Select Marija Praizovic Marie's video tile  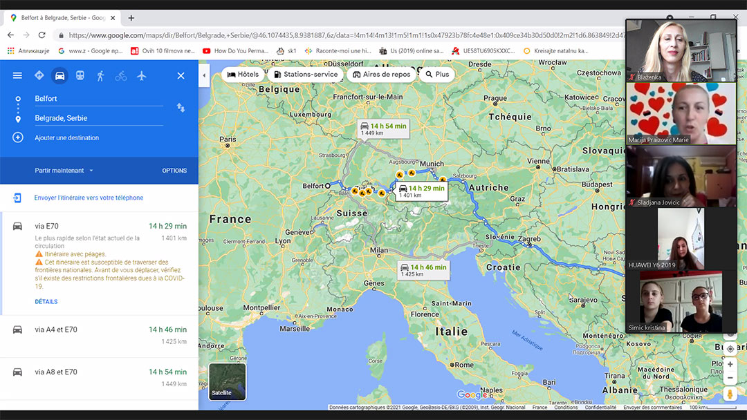point(681,114)
